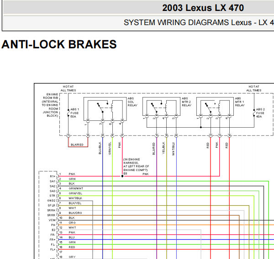This screenshot has width=274, height=259.
Task: Select pin 7 "BLK/YEL" wire color
Action: [x=75, y=203]
